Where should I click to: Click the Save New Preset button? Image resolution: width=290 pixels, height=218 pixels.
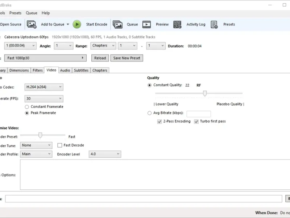pos(127,58)
